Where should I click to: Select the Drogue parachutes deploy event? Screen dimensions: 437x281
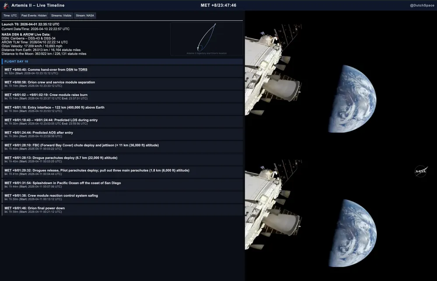(x=122, y=160)
